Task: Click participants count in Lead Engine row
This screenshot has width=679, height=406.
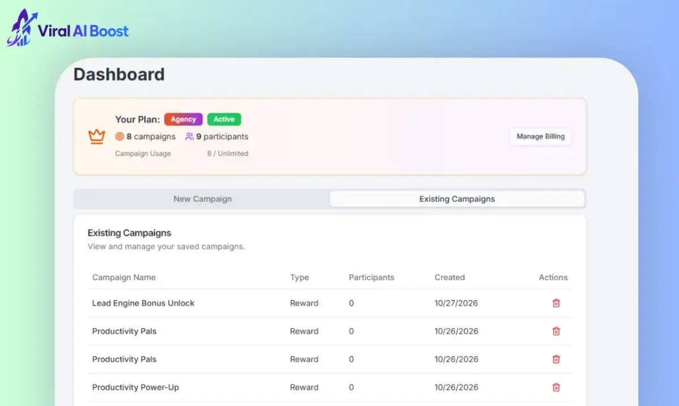Action: tap(351, 303)
